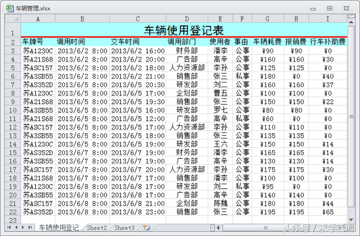Click the 行车补助费 header cell

click(328, 42)
